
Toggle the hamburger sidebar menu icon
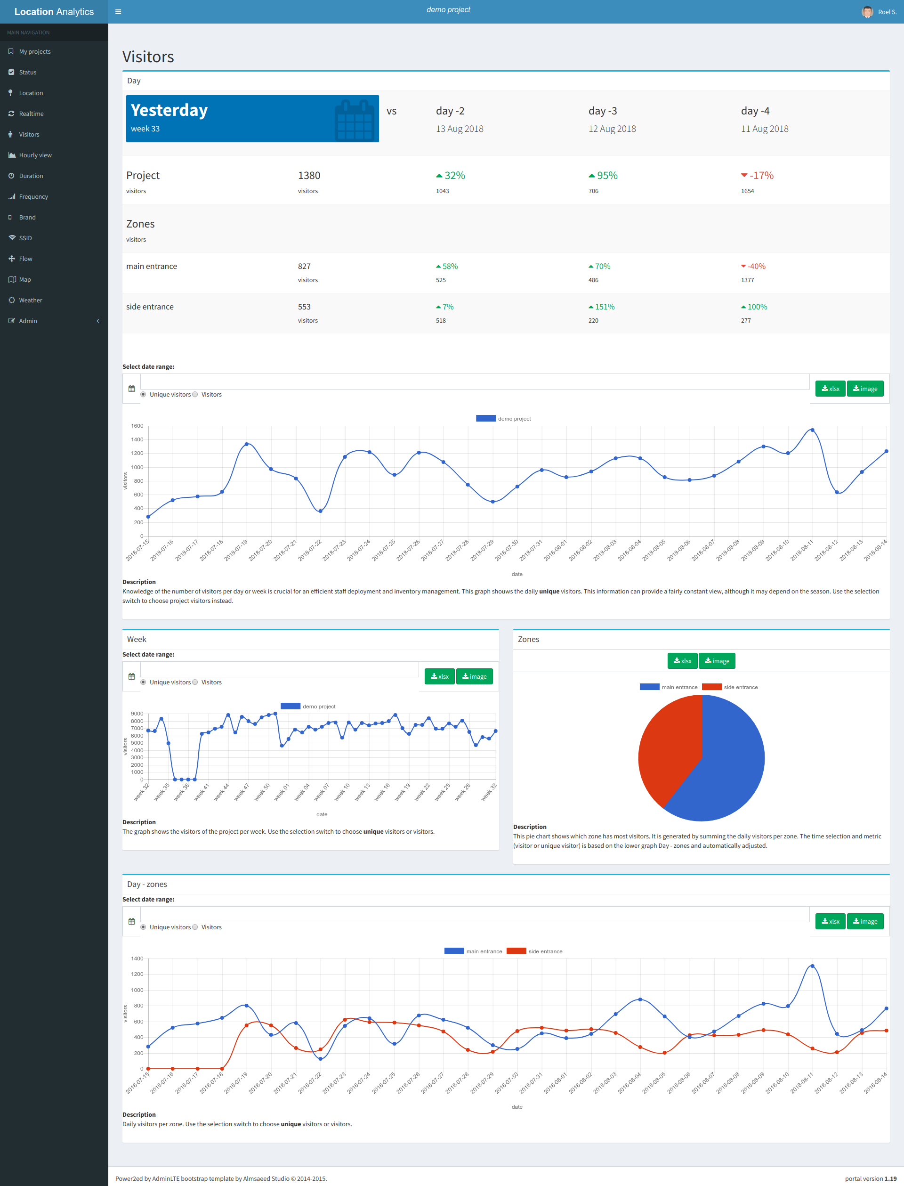click(x=118, y=12)
